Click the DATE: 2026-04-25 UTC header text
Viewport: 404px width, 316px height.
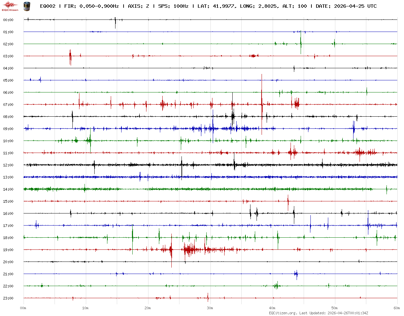346,6
